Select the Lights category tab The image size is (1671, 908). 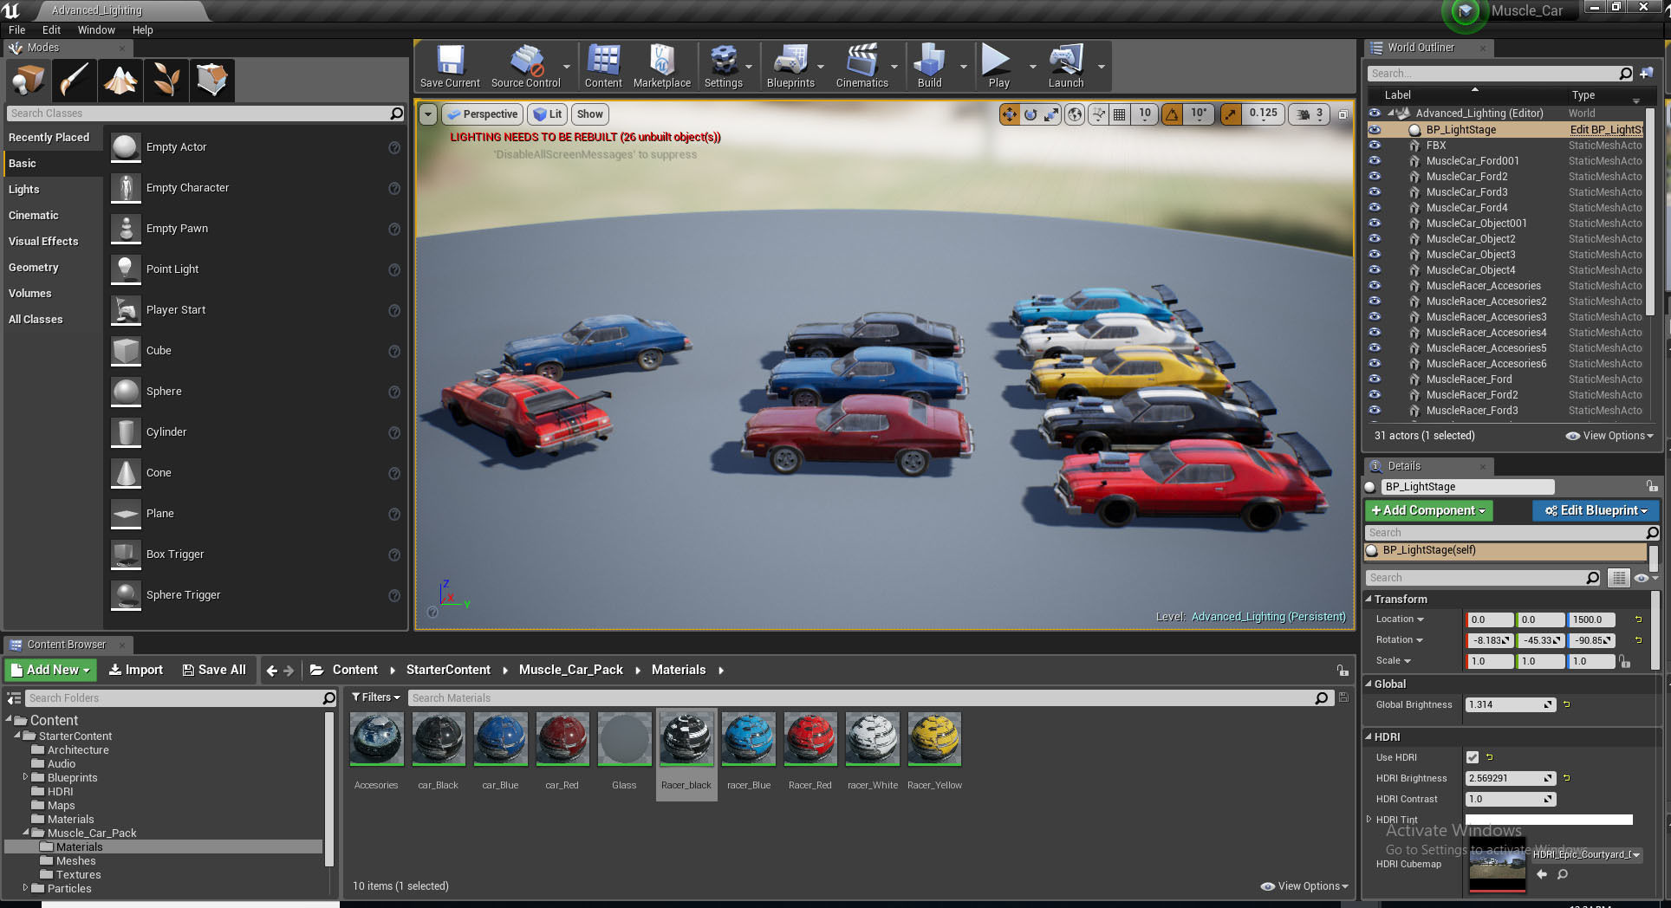point(53,189)
